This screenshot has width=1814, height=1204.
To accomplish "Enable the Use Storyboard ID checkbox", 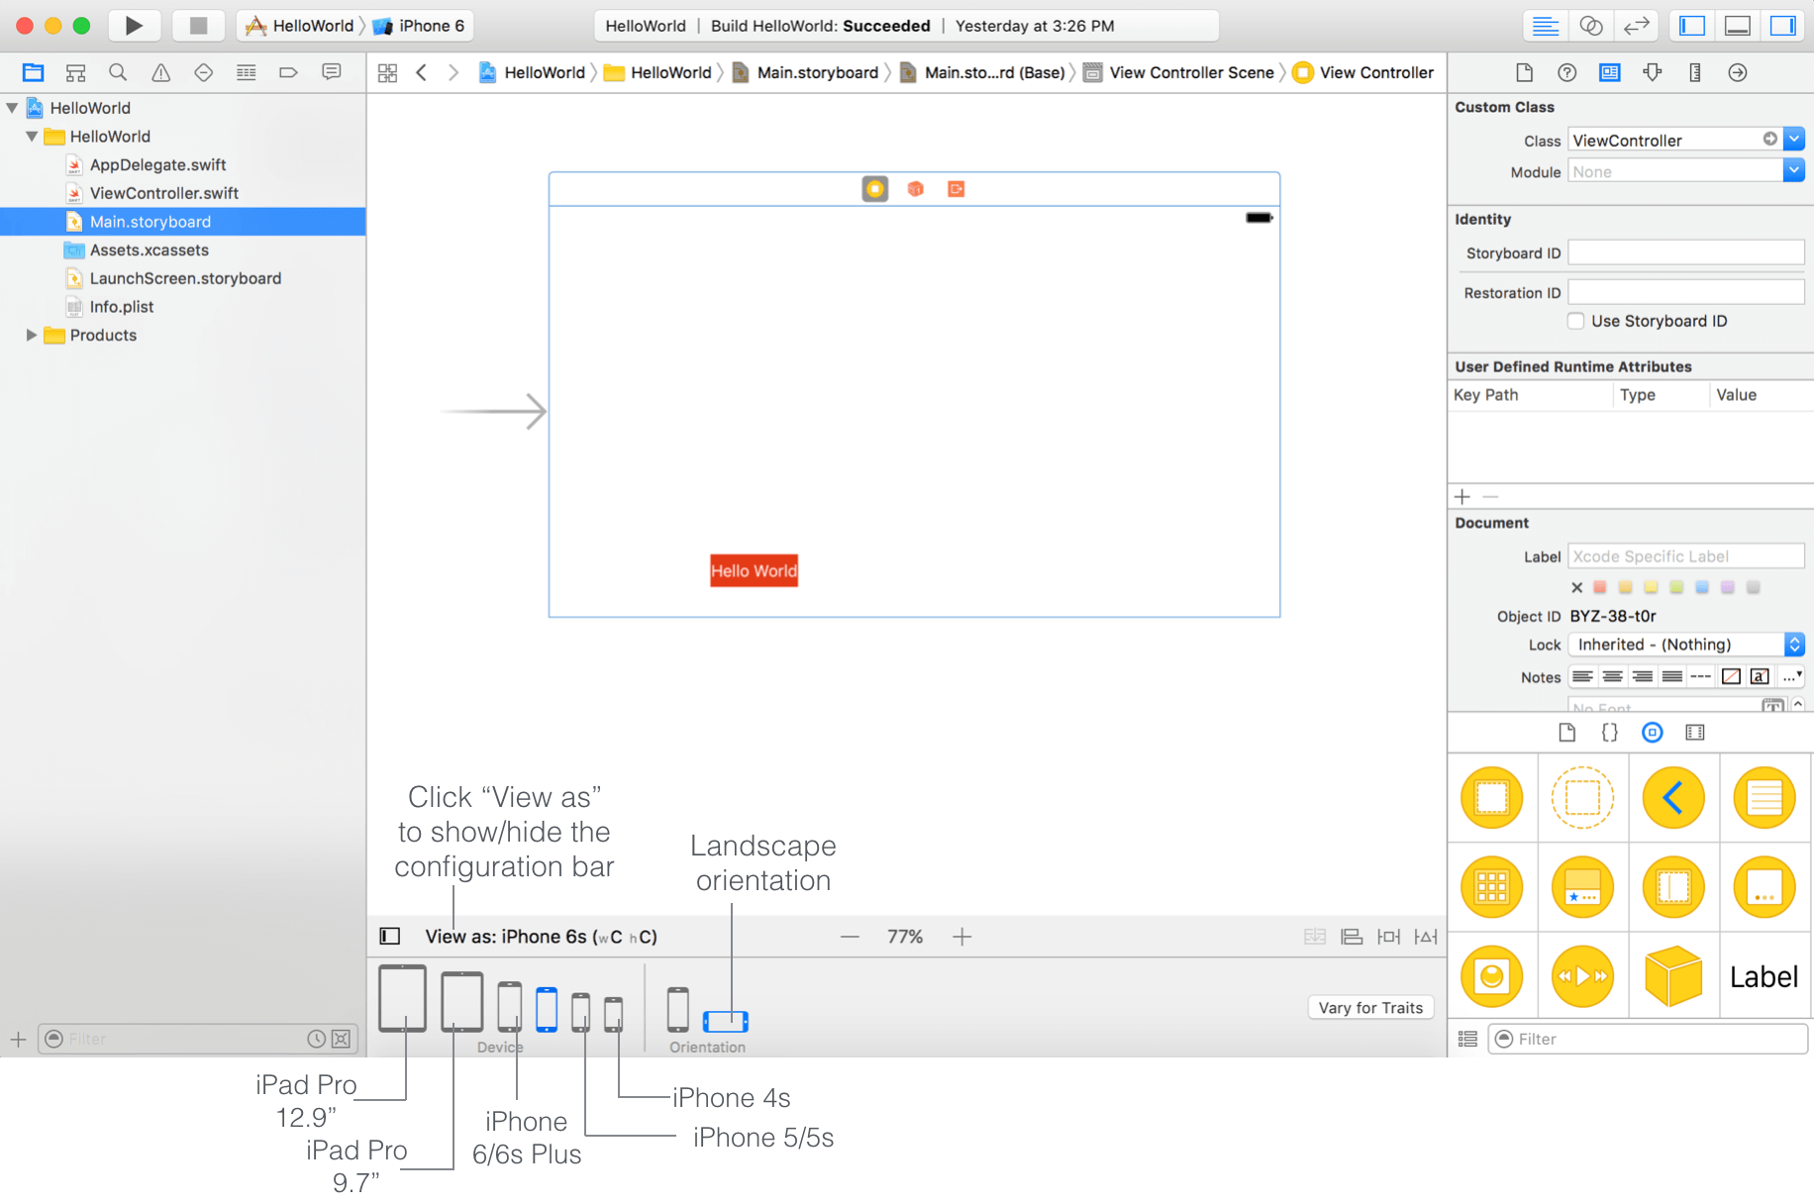I will [1575, 321].
